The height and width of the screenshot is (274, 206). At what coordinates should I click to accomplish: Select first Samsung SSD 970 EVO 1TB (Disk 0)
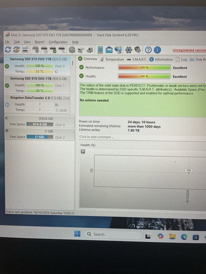[37, 65]
